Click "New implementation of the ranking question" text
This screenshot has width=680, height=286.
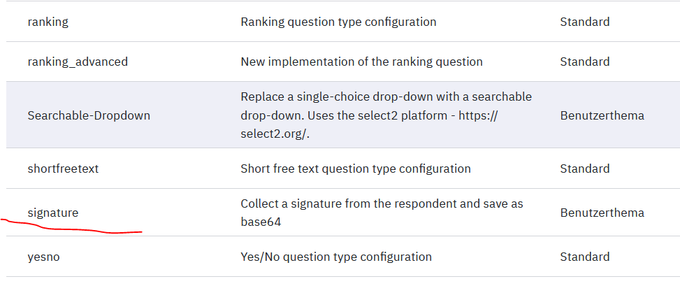coord(361,62)
